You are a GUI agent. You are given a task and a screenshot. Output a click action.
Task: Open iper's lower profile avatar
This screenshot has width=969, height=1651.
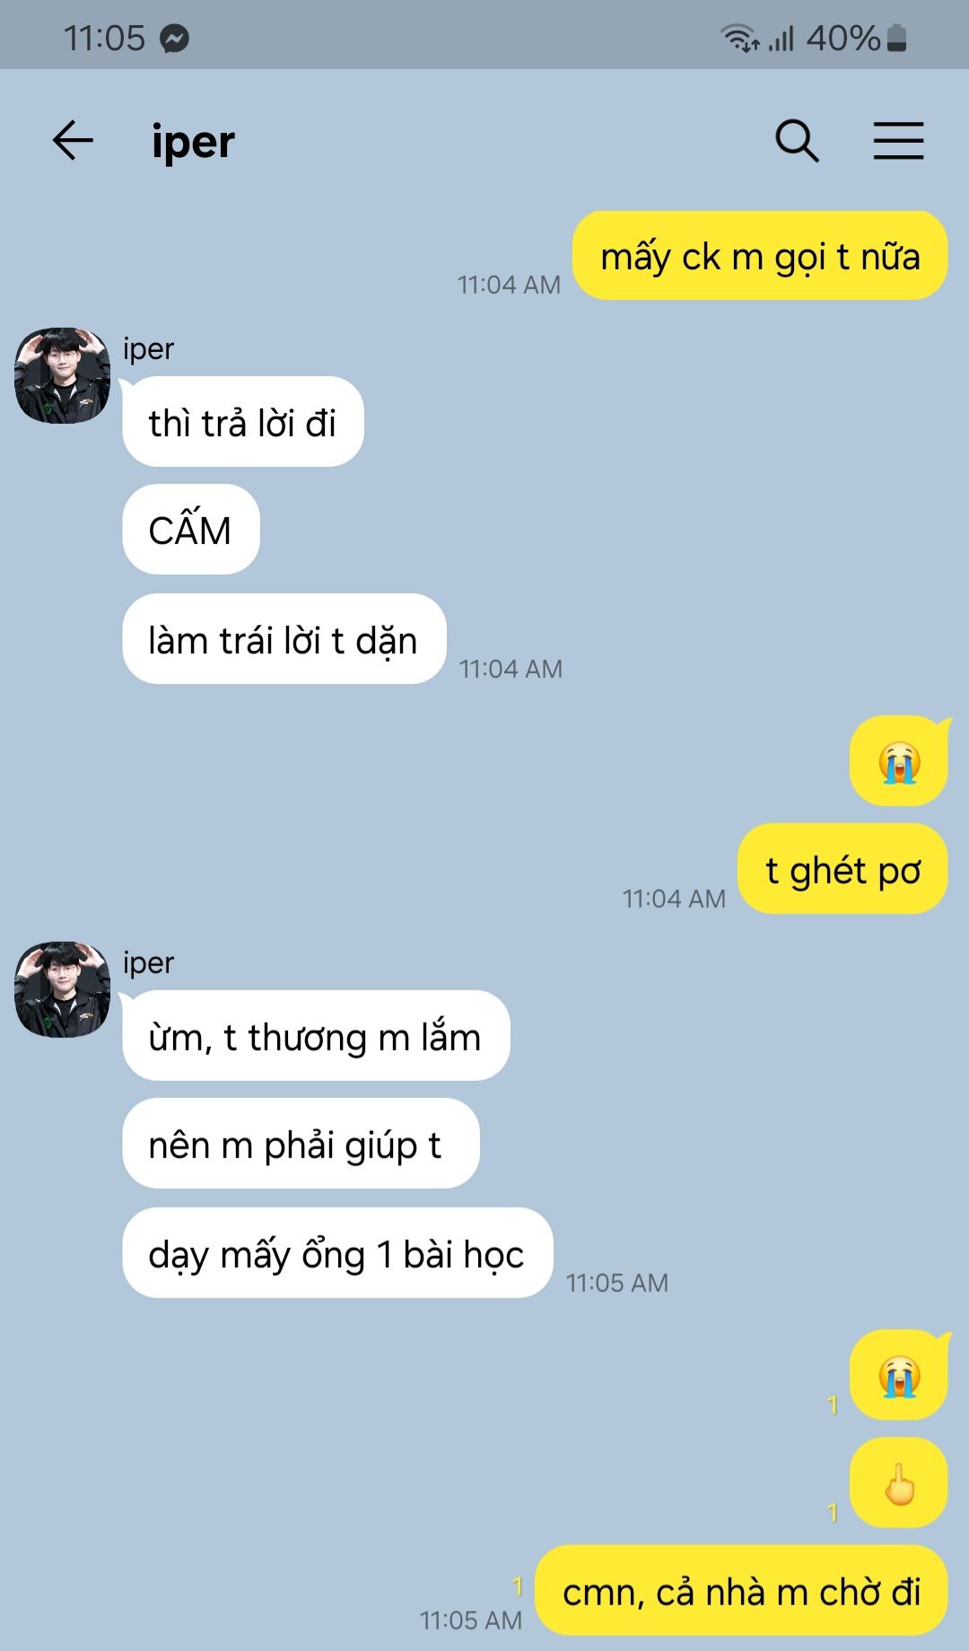tap(62, 989)
